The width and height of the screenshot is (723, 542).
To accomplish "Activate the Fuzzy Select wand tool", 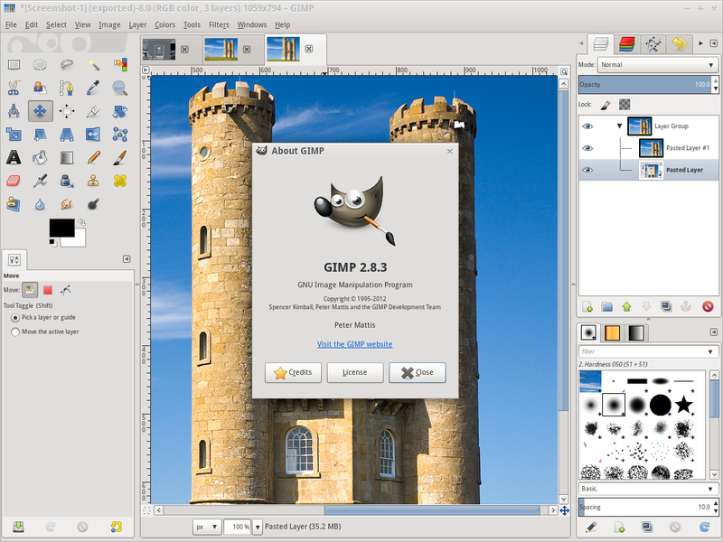I will (94, 64).
